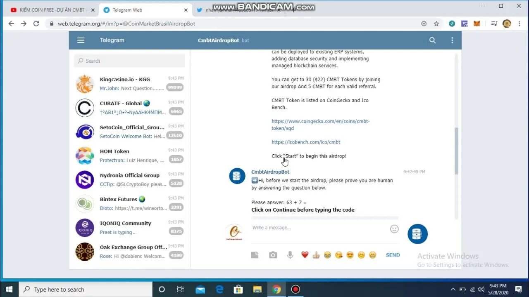Viewport: 529px width, 297px height.
Task: Insert the heart eyes emoji
Action: pyautogui.click(x=350, y=255)
